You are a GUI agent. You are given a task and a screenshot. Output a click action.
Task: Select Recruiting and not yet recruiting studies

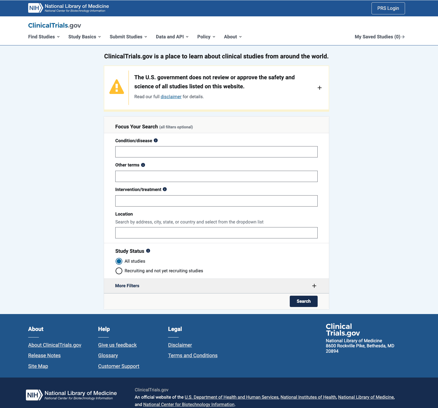coord(119,271)
